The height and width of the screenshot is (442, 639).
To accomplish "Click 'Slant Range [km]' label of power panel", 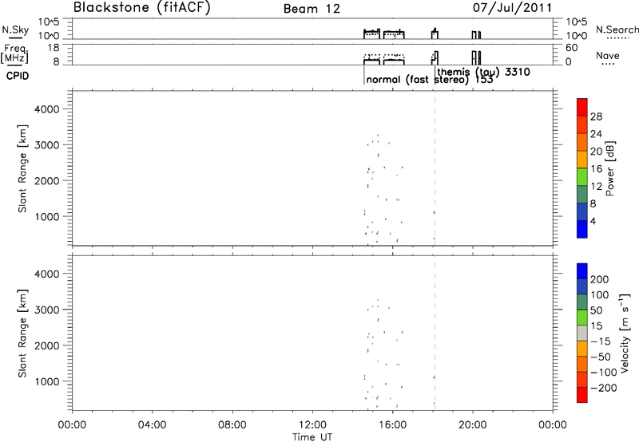I will pos(22,168).
